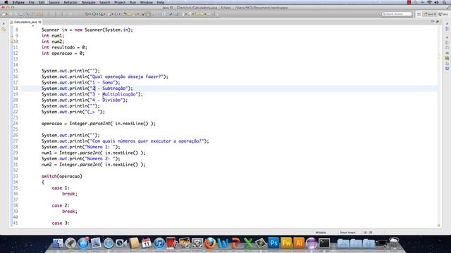The width and height of the screenshot is (451, 253).
Task: Open the Run menu
Action: point(132,2)
